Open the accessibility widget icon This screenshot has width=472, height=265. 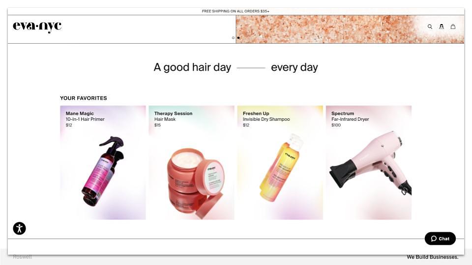point(19,228)
